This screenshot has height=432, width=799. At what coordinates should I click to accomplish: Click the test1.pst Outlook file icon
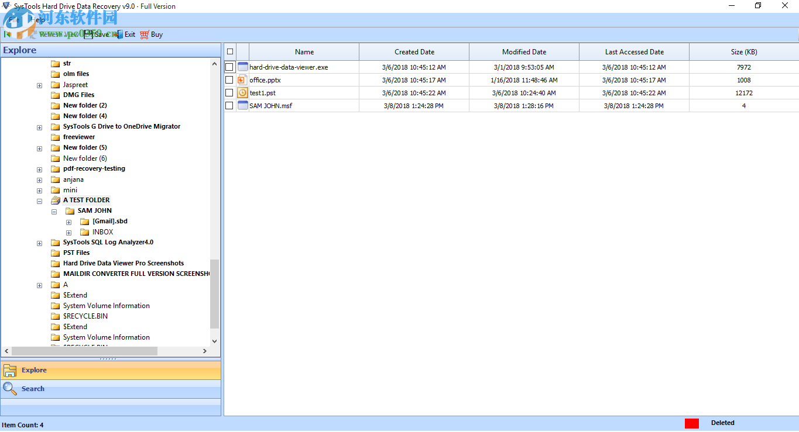[x=242, y=92]
